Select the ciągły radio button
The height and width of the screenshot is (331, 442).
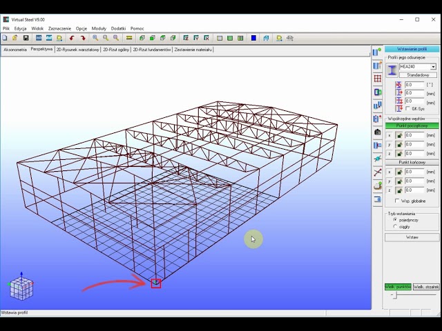395,226
